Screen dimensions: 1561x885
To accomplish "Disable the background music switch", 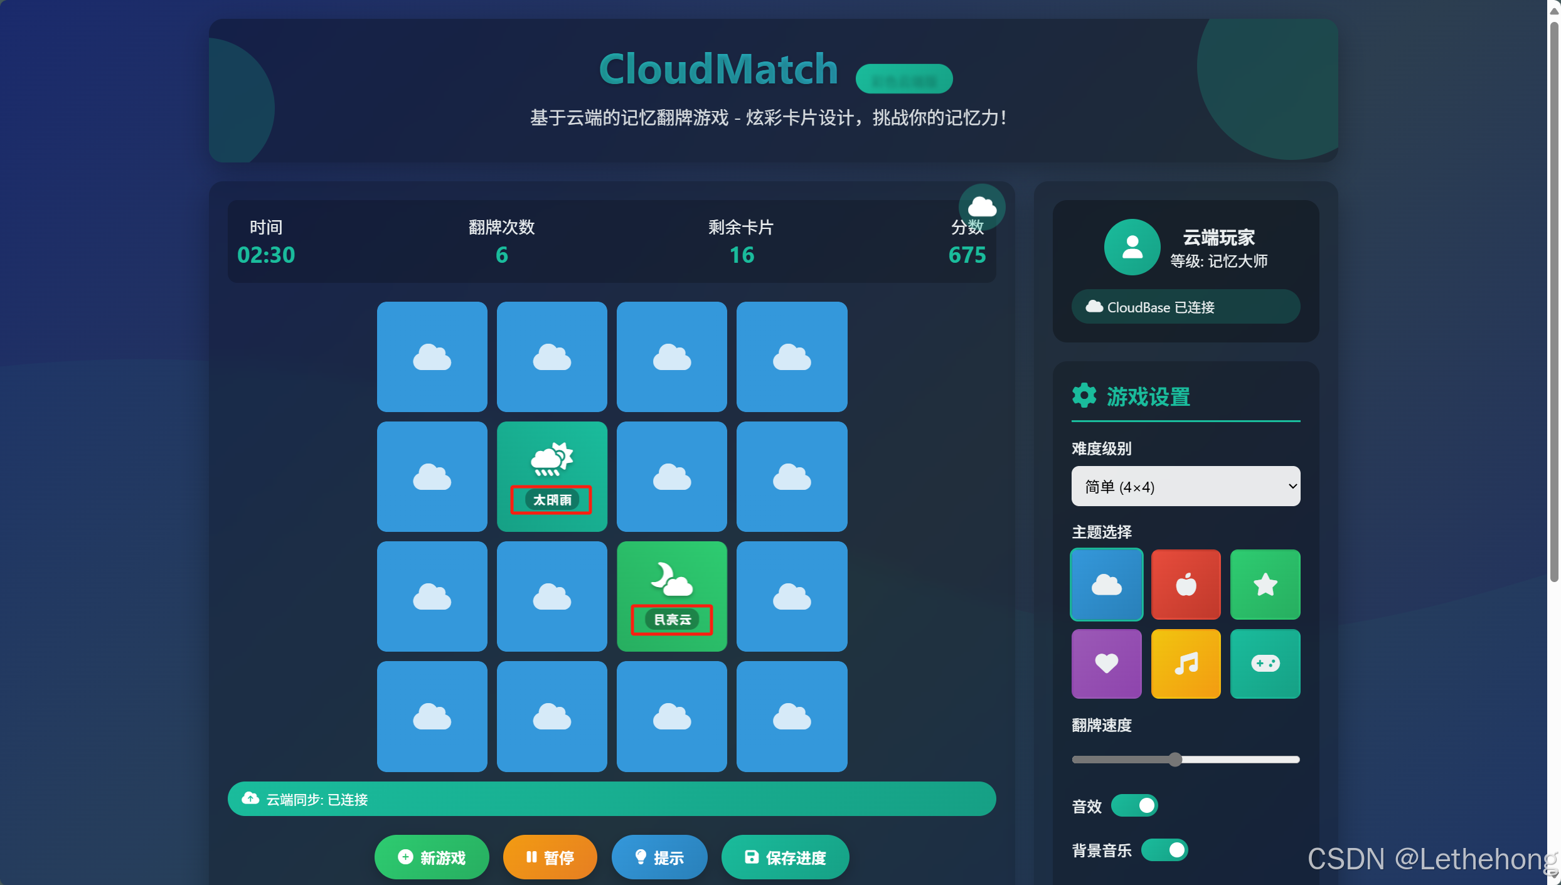I will pyautogui.click(x=1164, y=850).
